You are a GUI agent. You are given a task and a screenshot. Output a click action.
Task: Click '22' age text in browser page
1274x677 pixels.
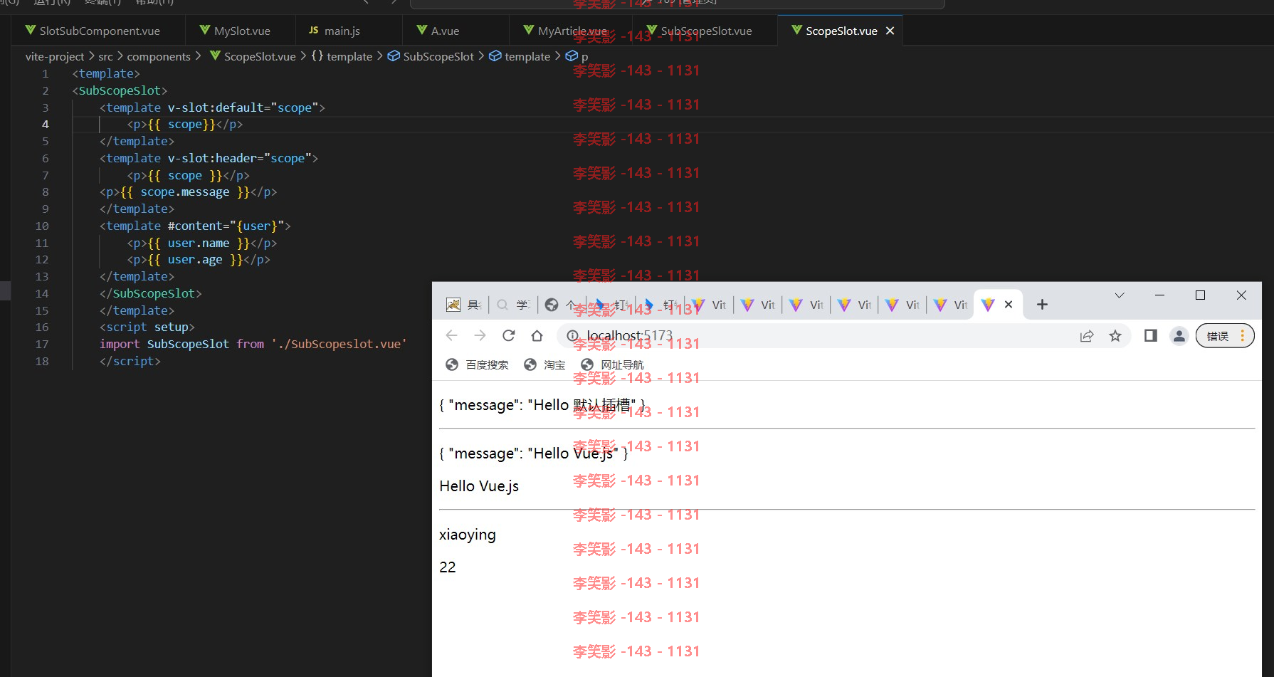point(448,567)
